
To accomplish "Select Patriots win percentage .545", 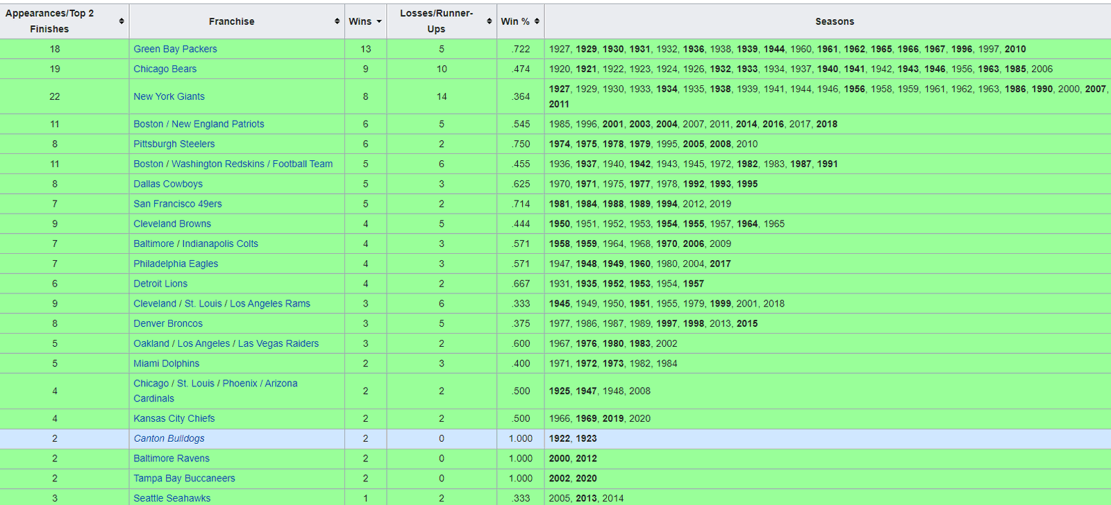I will 521,124.
